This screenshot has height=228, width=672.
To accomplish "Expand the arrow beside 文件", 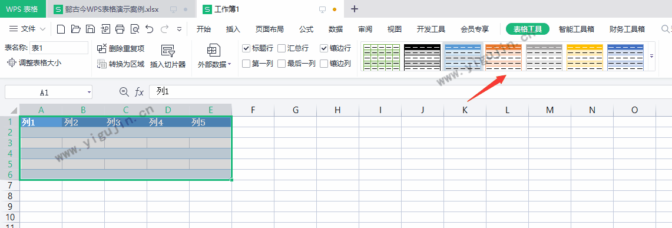I will [42, 29].
